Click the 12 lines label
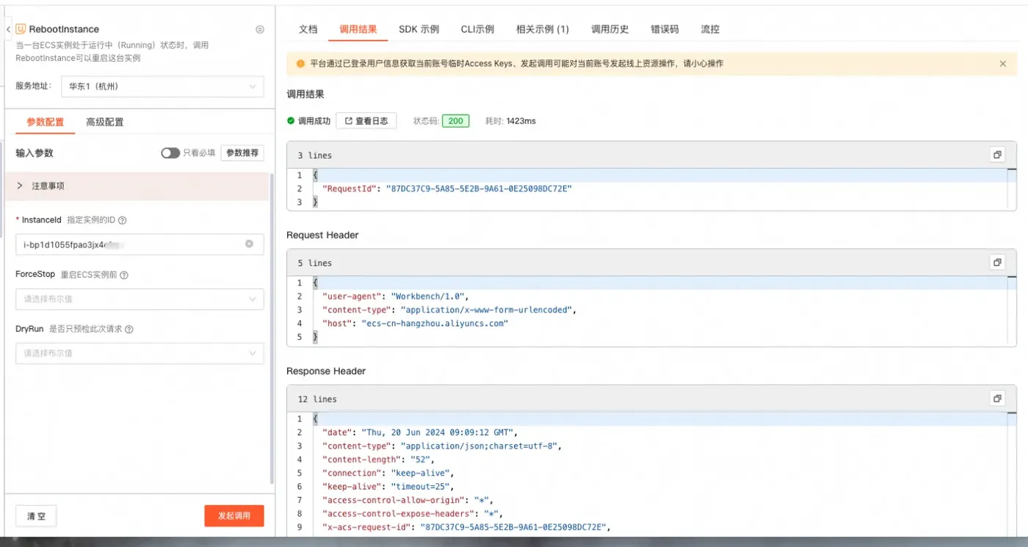The image size is (1028, 547). 317,399
